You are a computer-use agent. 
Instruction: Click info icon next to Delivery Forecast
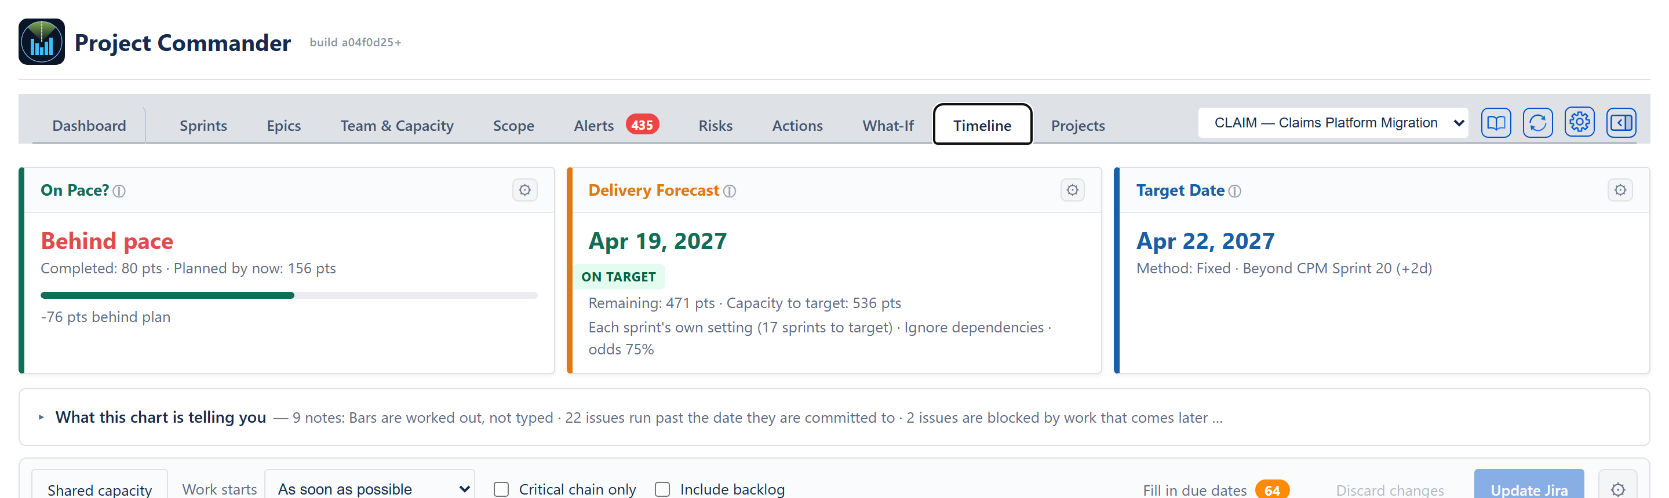click(730, 191)
